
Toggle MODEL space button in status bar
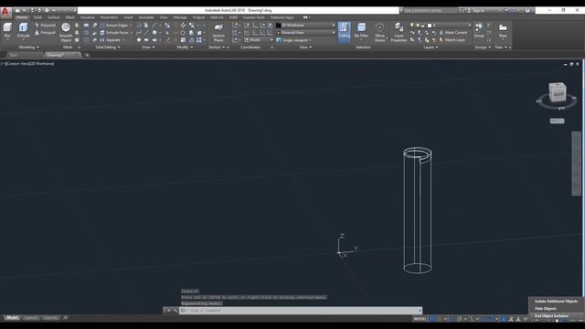coord(420,319)
